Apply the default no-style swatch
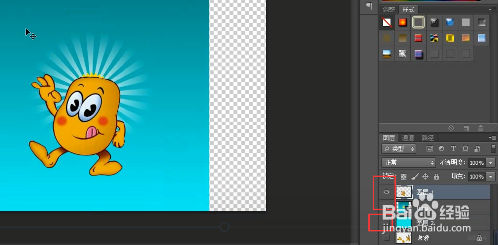Image resolution: width=498 pixels, height=245 pixels. point(387,22)
